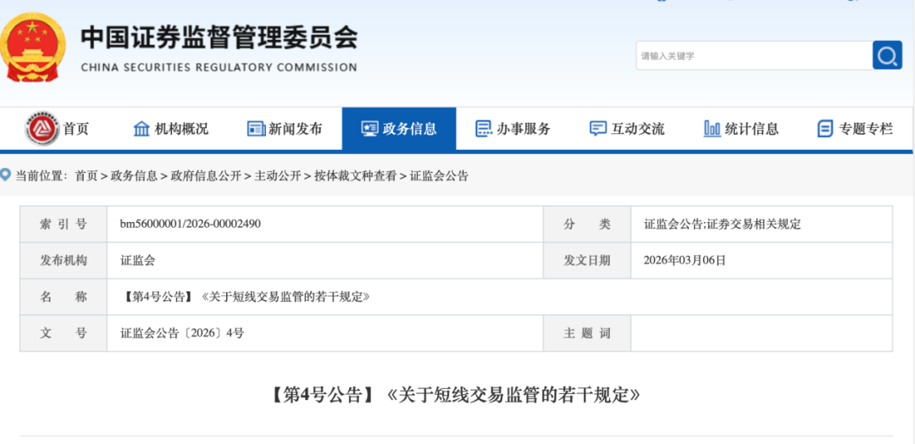This screenshot has height=444, width=915.
Task: Click the national emblem logo
Action: coord(31,48)
